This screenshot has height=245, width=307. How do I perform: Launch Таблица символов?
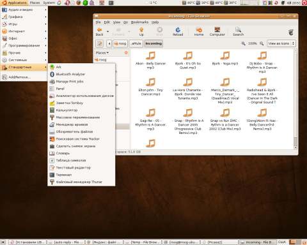[81, 160]
